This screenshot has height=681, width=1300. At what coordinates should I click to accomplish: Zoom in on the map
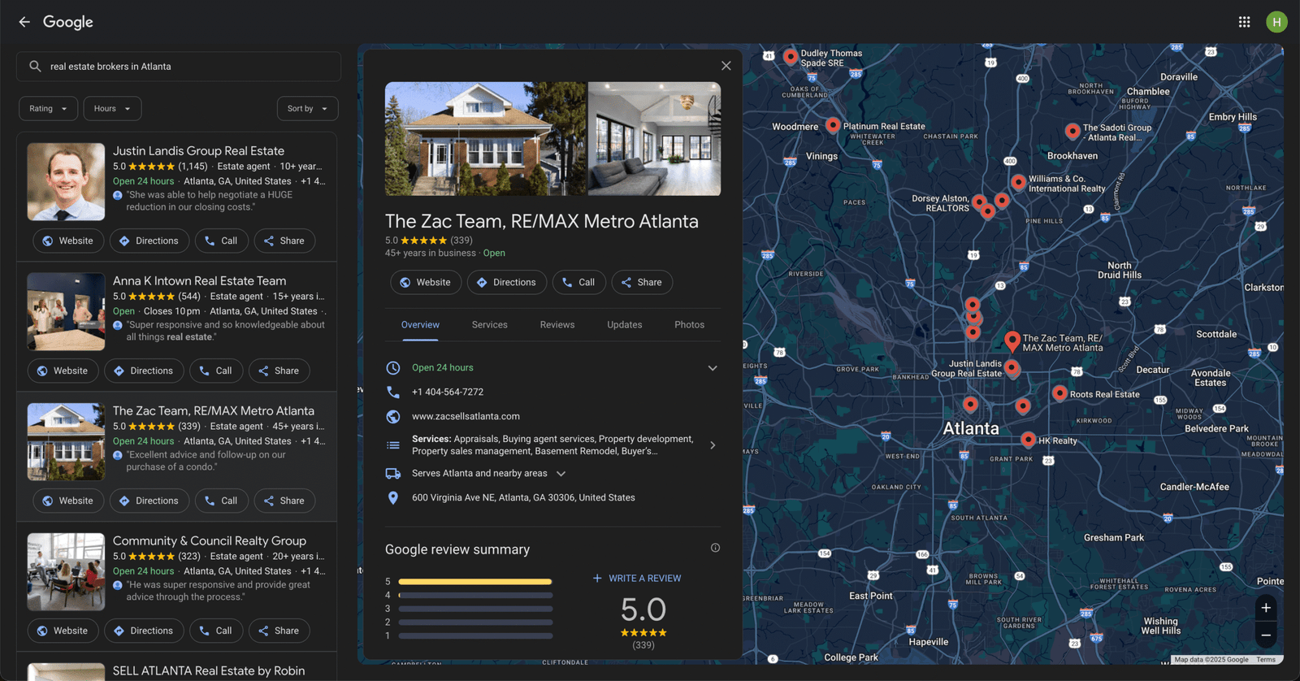pos(1266,608)
